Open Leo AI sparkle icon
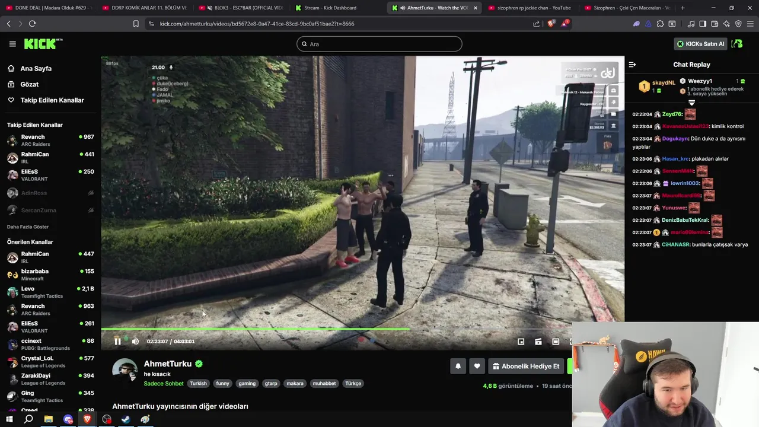This screenshot has width=759, height=427. pyautogui.click(x=726, y=24)
